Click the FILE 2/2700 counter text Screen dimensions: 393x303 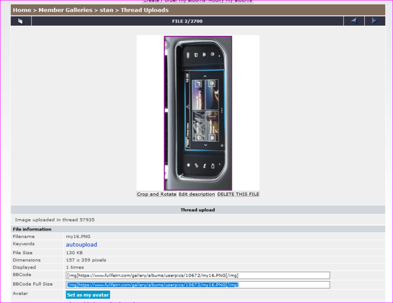click(x=187, y=21)
